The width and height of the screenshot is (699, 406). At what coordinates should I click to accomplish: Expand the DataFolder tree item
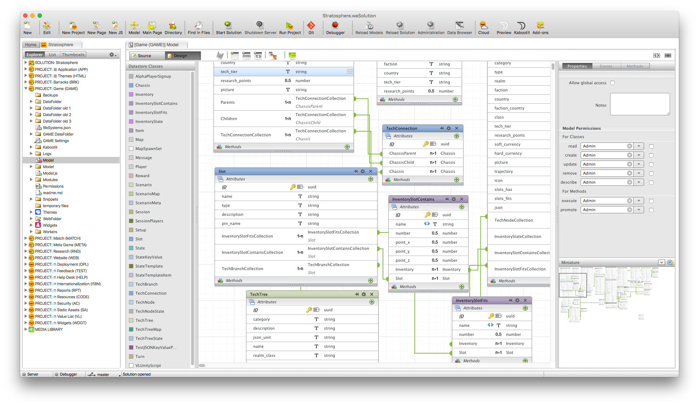click(x=31, y=102)
